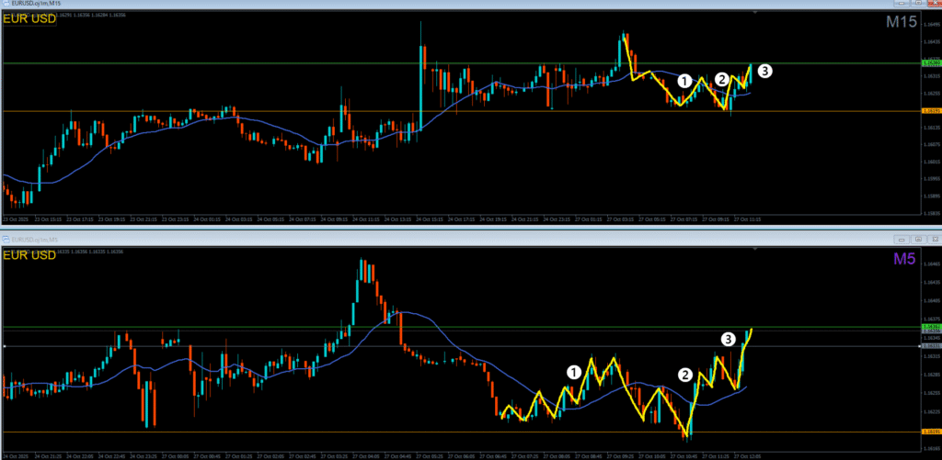942x460 pixels.
Task: Click the green price tag on M15 price axis
Action: [929, 63]
